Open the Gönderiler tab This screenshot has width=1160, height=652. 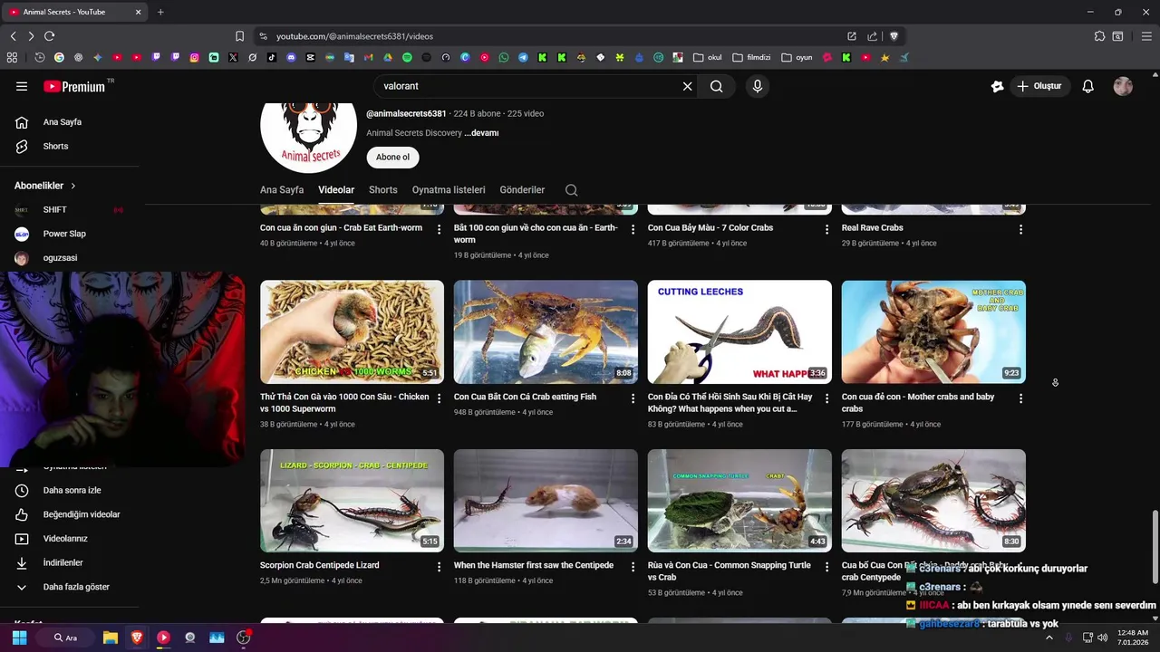(x=522, y=190)
